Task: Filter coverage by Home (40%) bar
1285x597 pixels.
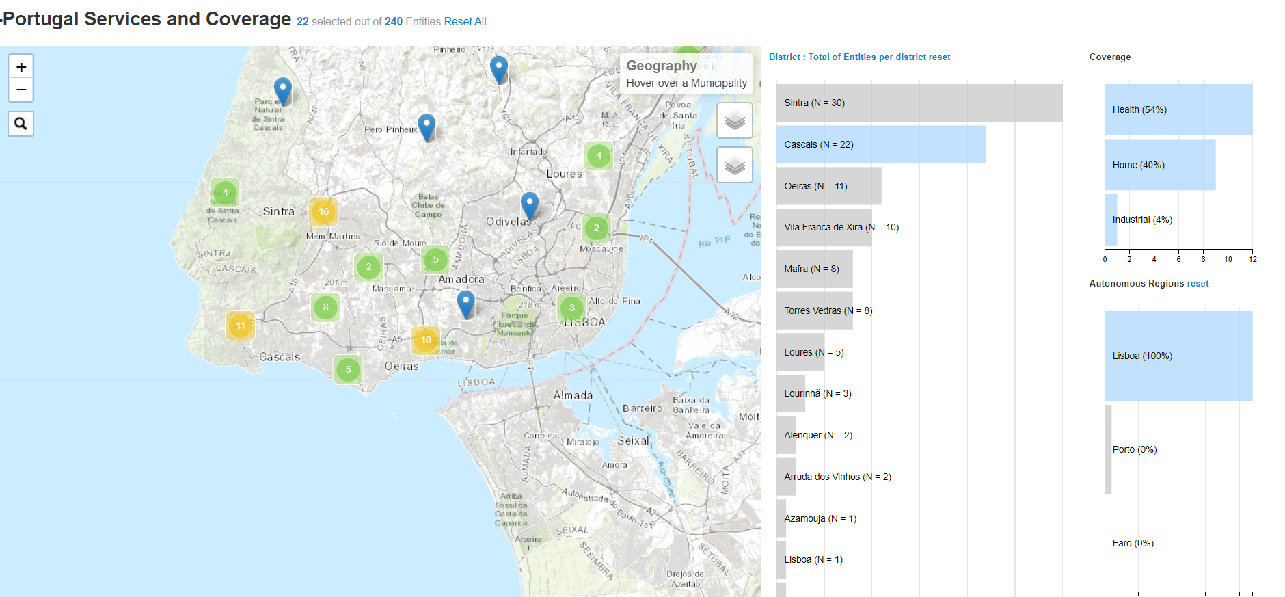Action: (1160, 165)
